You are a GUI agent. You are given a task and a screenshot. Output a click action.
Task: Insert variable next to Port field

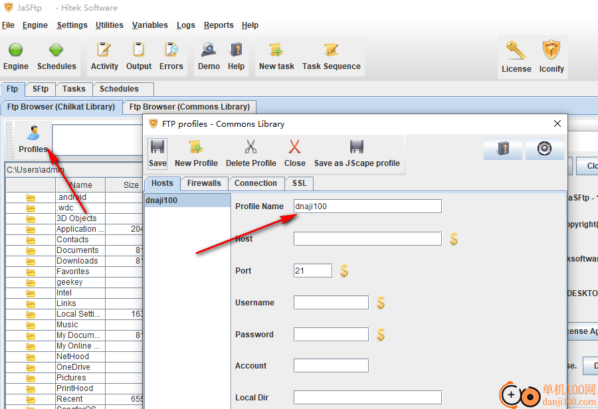pos(344,271)
